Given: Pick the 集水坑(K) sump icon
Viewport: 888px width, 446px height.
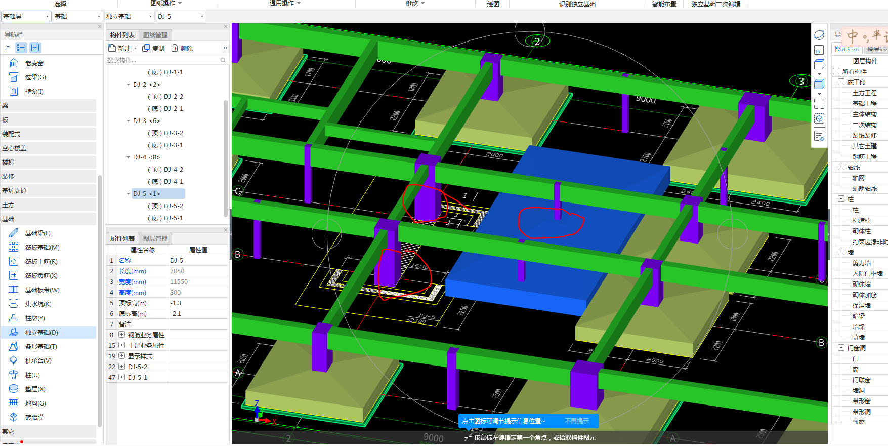Looking at the screenshot, I should (x=14, y=304).
